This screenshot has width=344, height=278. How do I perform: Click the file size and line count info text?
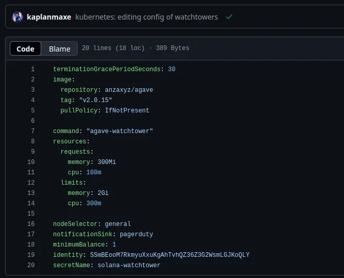click(135, 48)
